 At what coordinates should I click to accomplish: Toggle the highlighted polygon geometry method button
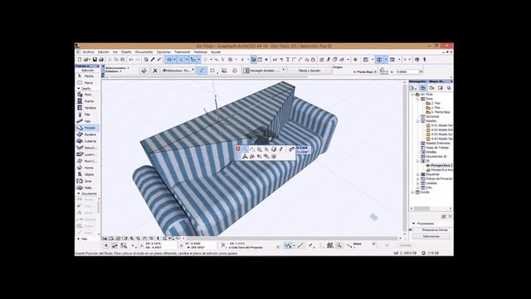[x=202, y=71]
